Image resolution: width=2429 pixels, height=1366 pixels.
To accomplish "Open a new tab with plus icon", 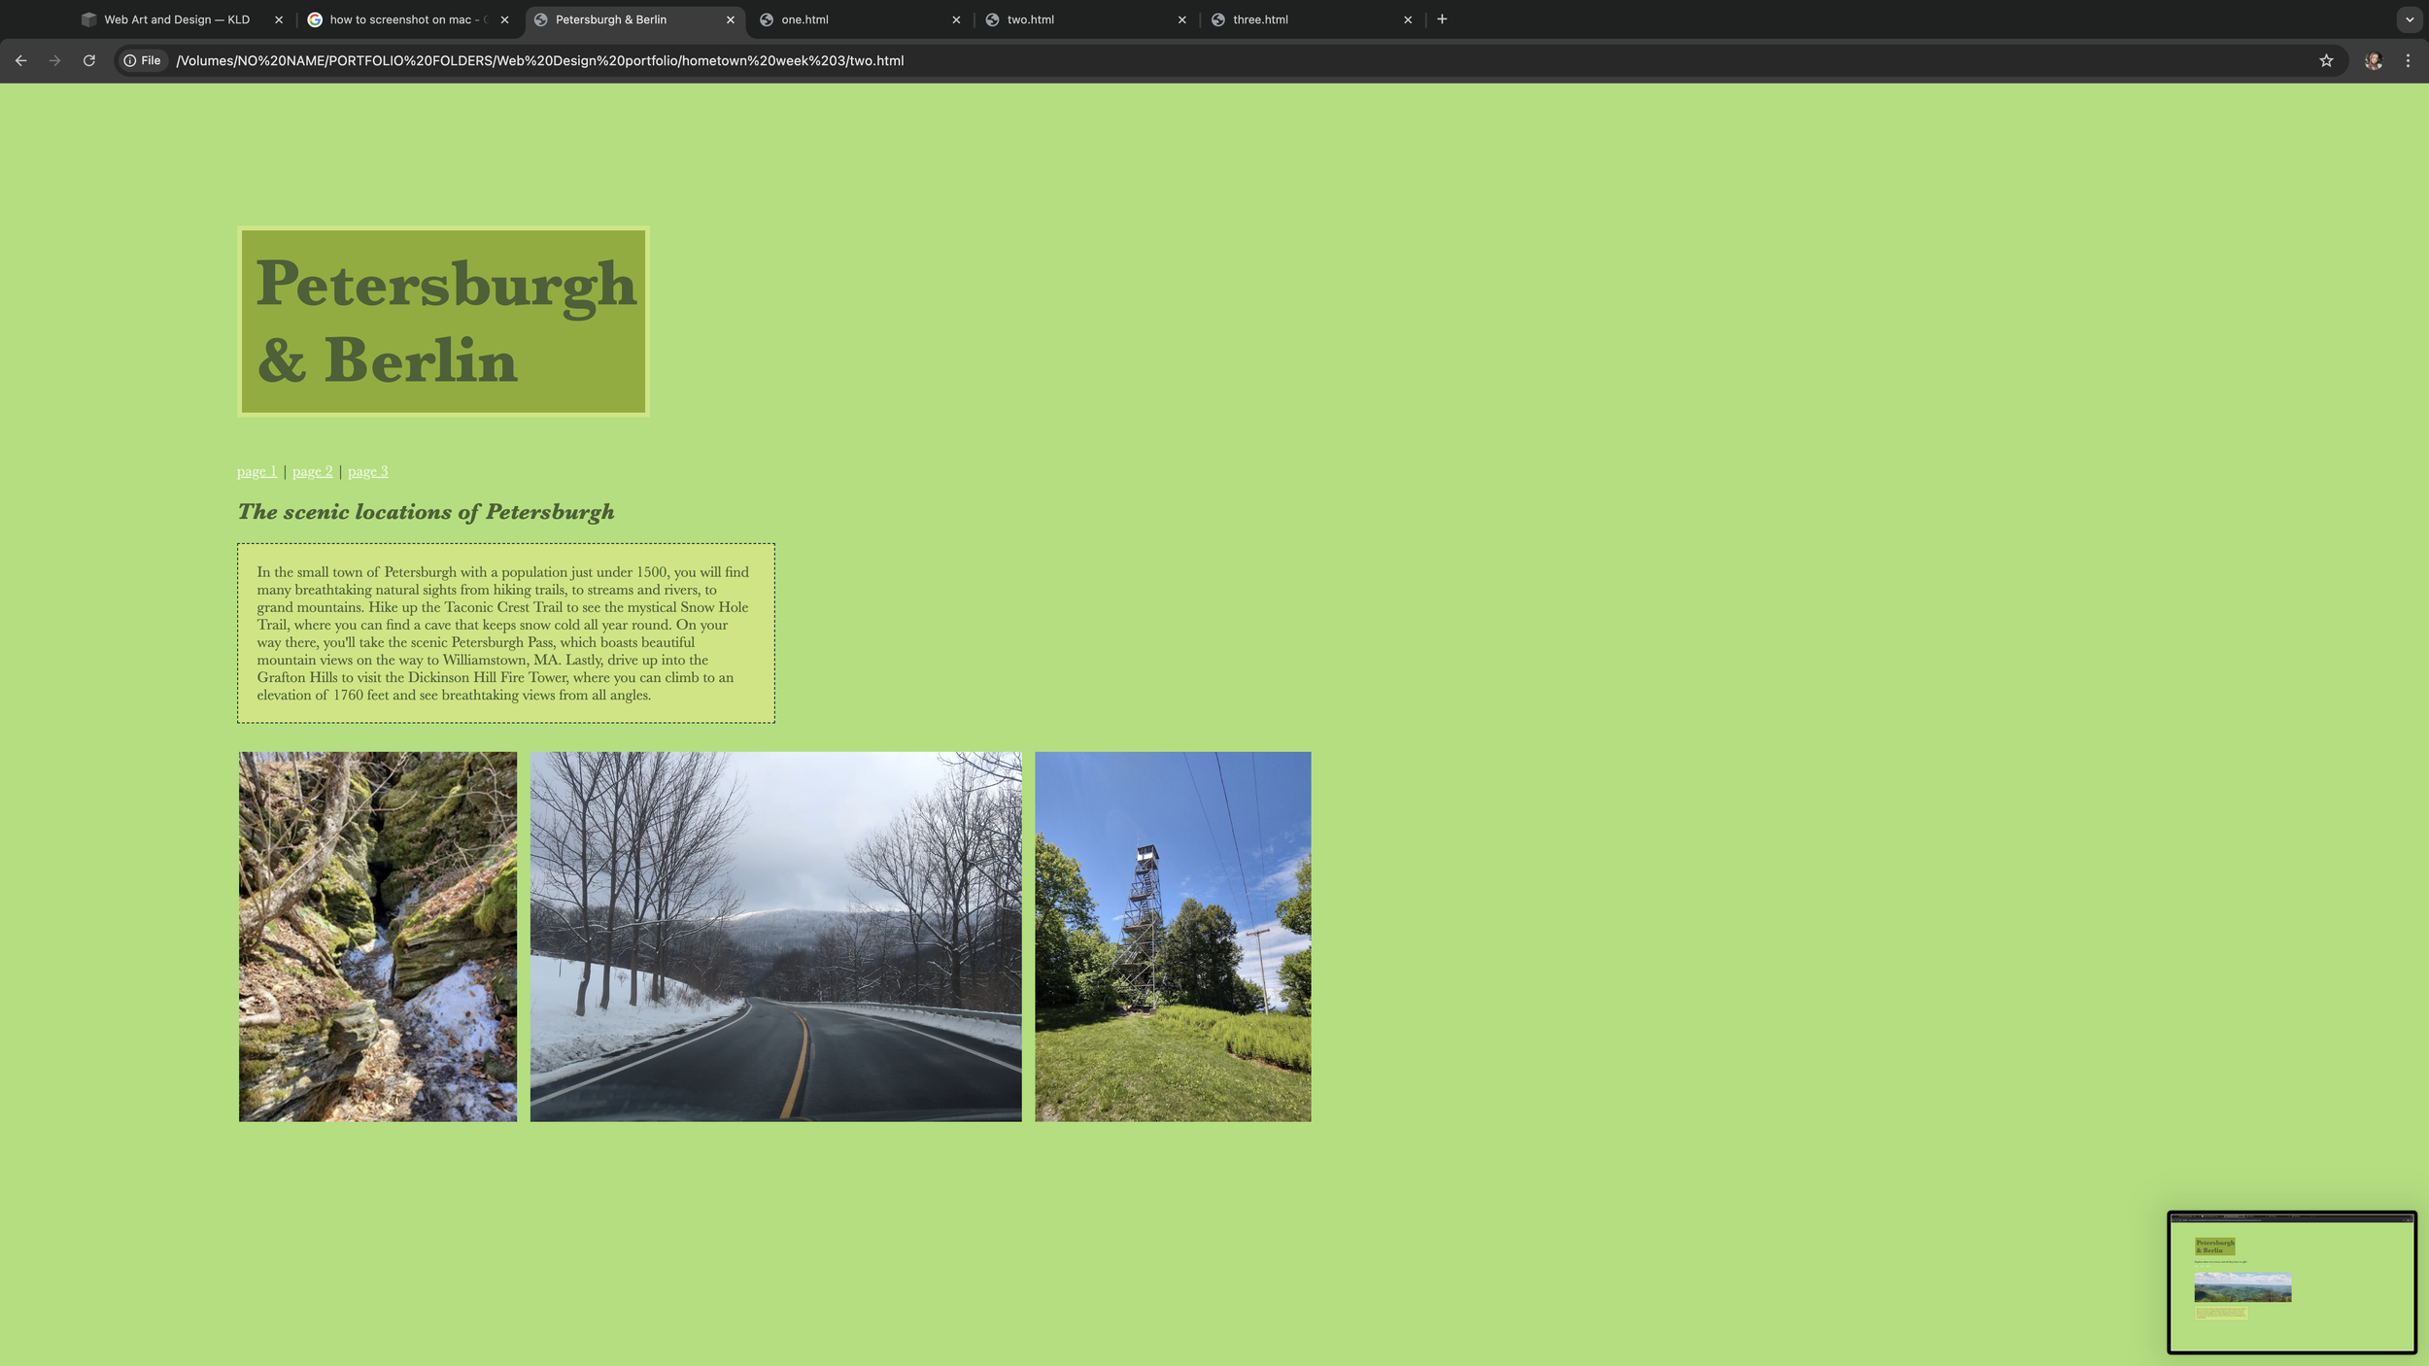I will tap(1442, 19).
